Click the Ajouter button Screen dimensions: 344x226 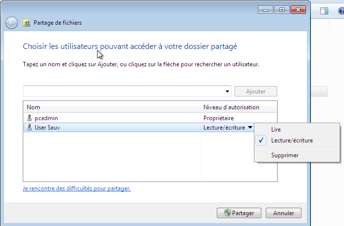[256, 91]
